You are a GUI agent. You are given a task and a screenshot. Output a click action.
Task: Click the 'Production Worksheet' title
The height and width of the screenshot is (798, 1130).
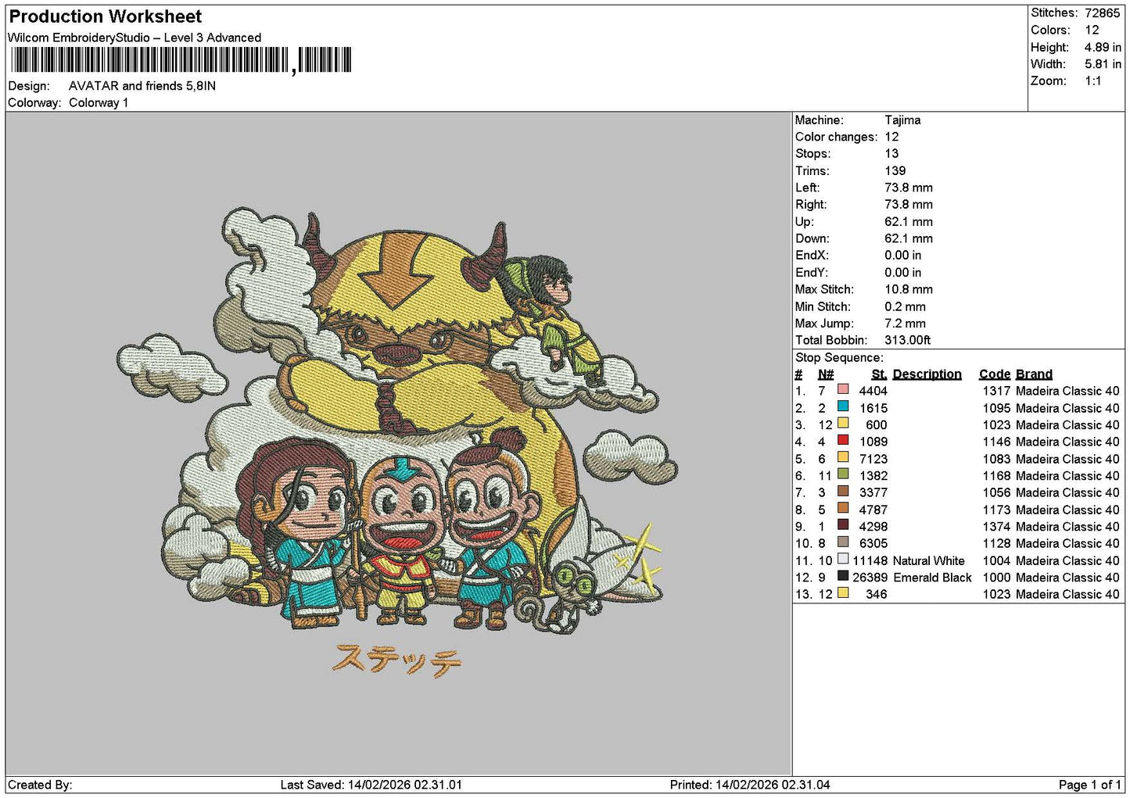pyautogui.click(x=106, y=16)
